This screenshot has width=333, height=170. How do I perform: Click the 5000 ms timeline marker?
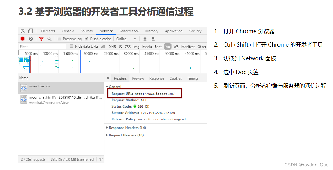(x=31, y=54)
